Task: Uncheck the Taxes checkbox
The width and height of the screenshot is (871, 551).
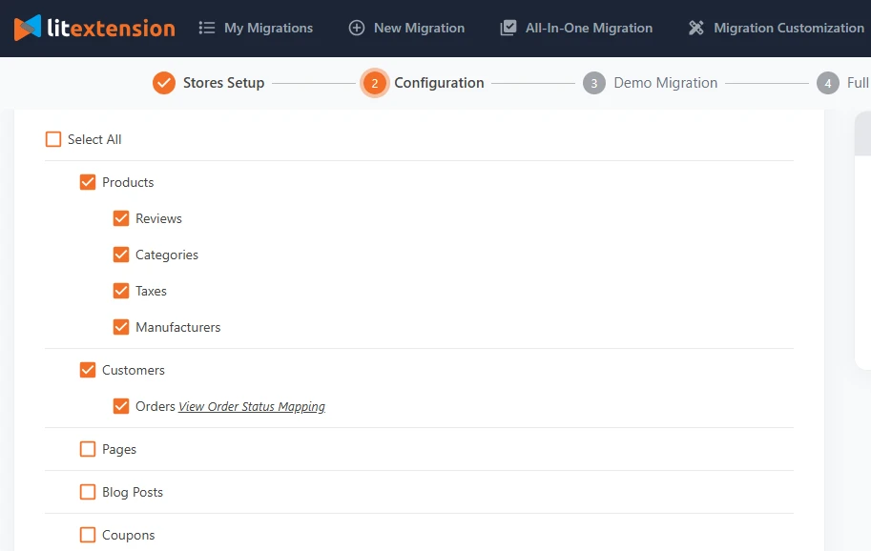Action: click(x=121, y=291)
